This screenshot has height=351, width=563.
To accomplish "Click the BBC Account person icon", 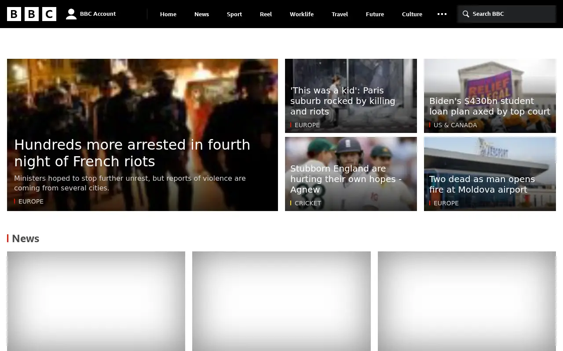I will [x=71, y=14].
